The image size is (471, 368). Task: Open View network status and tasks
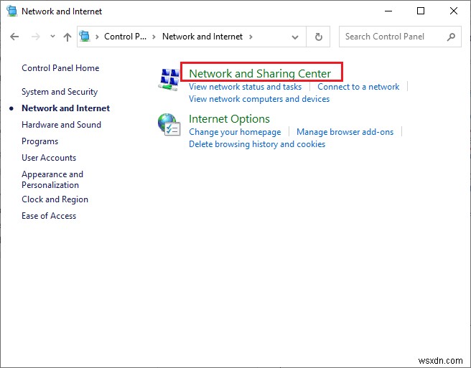[x=245, y=87]
